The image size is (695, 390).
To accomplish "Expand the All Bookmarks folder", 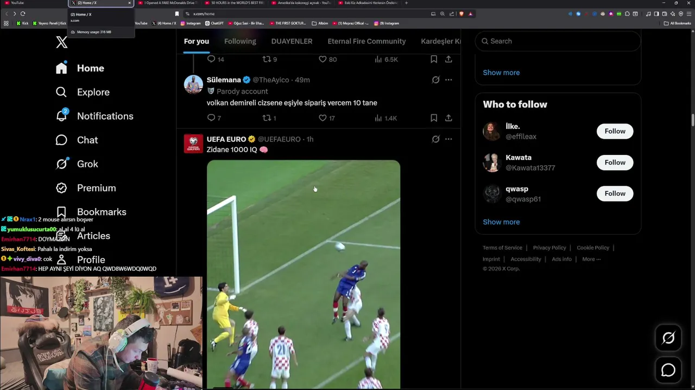I will tap(677, 23).
